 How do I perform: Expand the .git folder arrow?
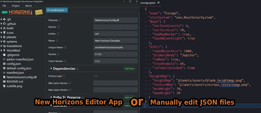1,19
